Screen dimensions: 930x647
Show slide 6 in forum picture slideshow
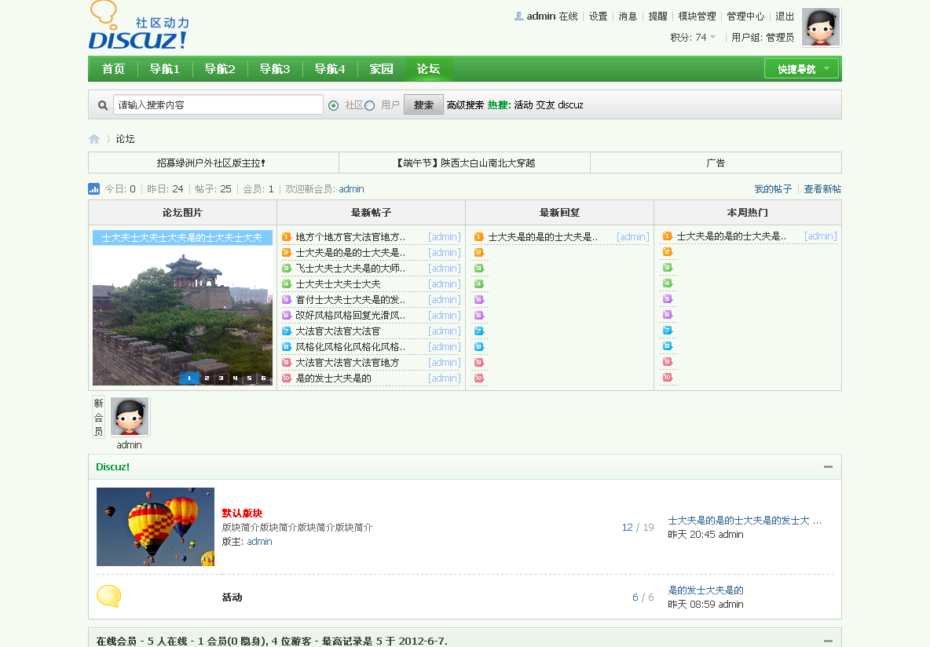pos(264,378)
